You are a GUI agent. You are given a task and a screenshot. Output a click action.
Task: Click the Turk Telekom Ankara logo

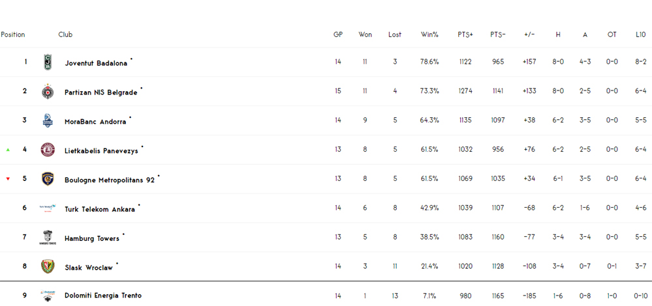(x=48, y=208)
